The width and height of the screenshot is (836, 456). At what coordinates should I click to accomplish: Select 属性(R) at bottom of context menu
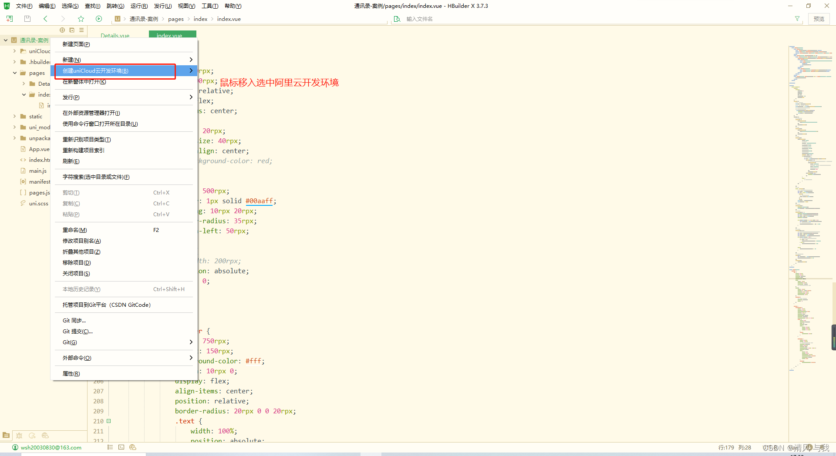point(124,373)
